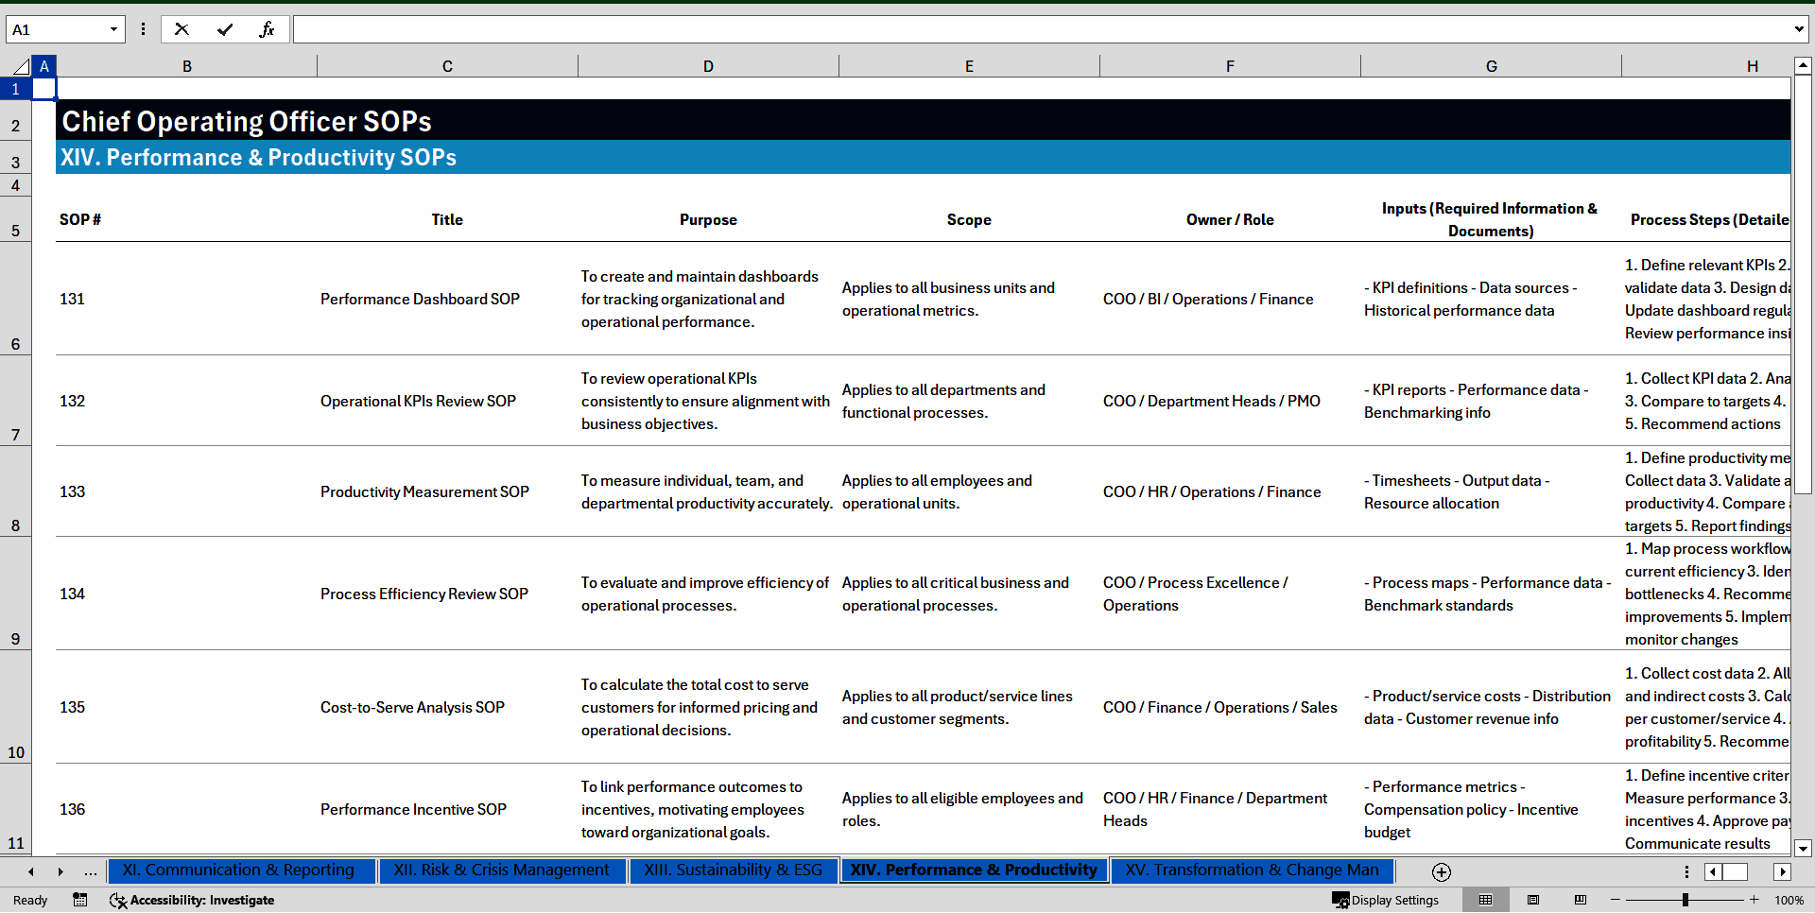Click the zoom slider handle

(1685, 900)
